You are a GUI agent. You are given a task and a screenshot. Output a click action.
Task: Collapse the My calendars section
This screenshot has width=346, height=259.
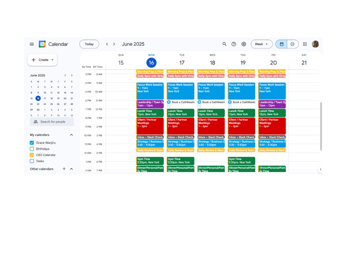[x=71, y=135]
